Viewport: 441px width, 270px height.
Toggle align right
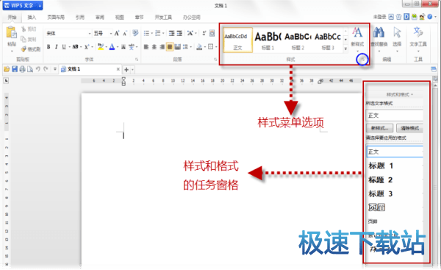coord(162,47)
